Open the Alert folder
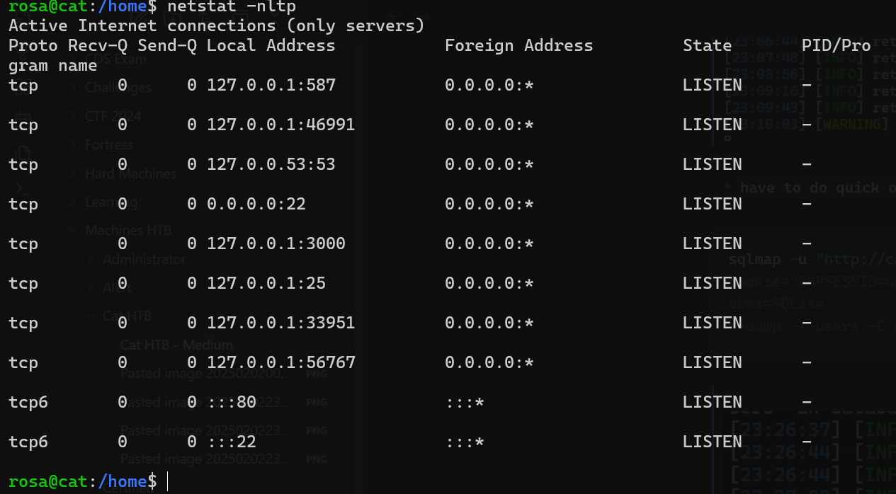This screenshot has width=896, height=494. pyautogui.click(x=117, y=288)
